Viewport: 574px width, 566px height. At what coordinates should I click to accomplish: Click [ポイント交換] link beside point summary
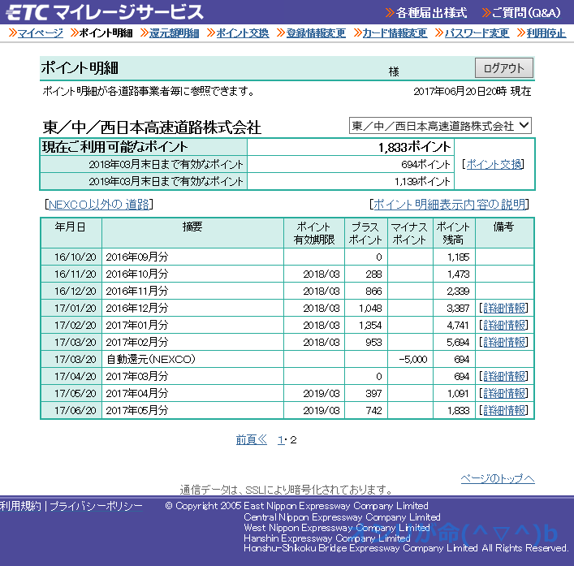tap(494, 164)
